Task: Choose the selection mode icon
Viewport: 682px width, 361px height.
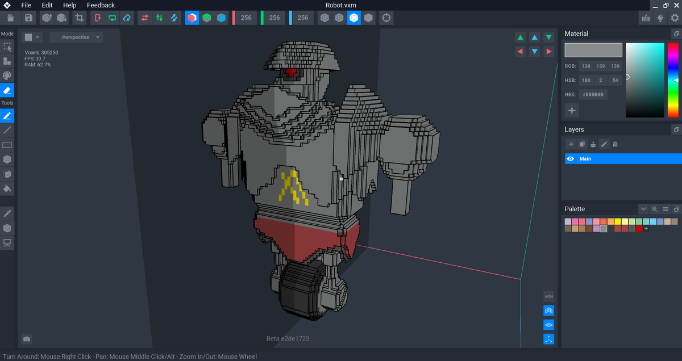Action: [7, 47]
